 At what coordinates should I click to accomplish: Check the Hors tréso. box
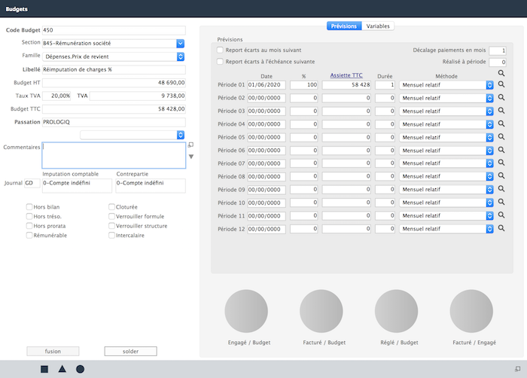(29, 216)
